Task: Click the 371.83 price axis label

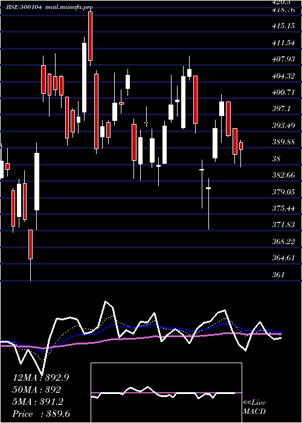Action: click(x=283, y=225)
